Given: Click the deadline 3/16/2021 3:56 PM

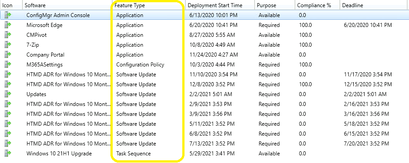Looking at the screenshot, I should 366,114.
